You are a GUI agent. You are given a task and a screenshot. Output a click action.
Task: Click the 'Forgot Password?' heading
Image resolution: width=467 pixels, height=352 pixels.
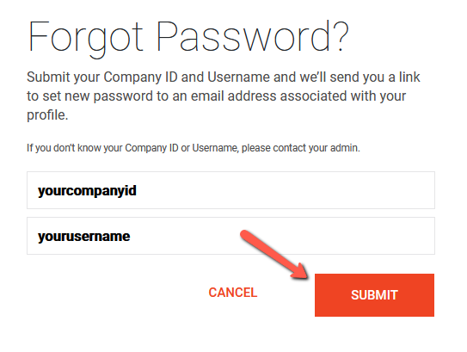point(188,38)
